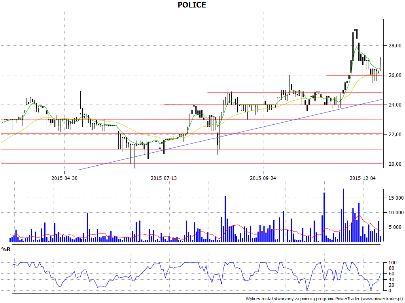Click the highest candlestick near 2015-12-04
The width and height of the screenshot is (405, 303).
(355, 28)
